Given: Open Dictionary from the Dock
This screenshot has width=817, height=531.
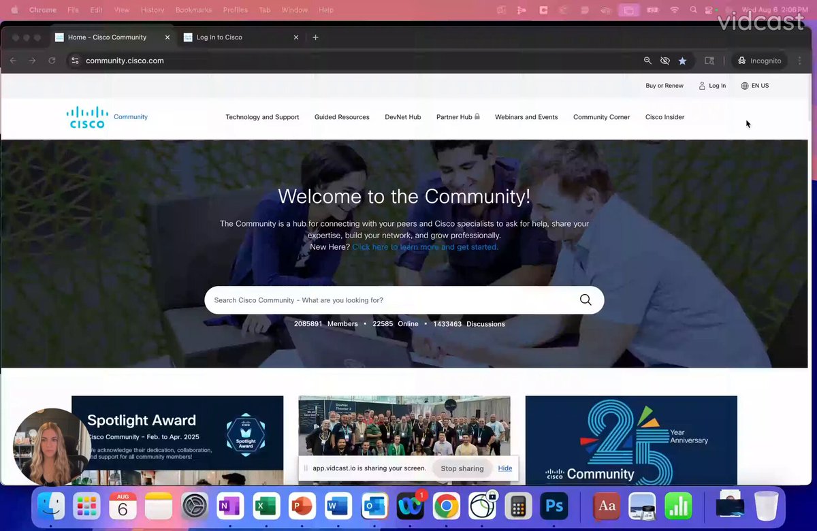Looking at the screenshot, I should (607, 506).
